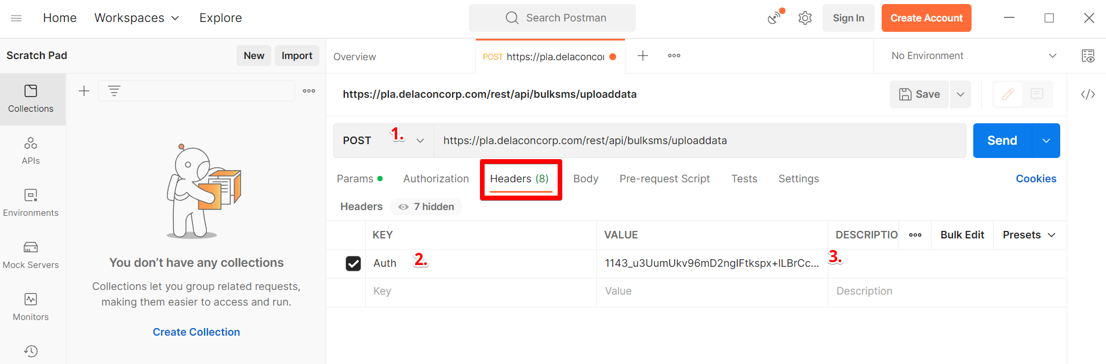Switch to the Body tab
Image resolution: width=1106 pixels, height=364 pixels.
point(585,179)
